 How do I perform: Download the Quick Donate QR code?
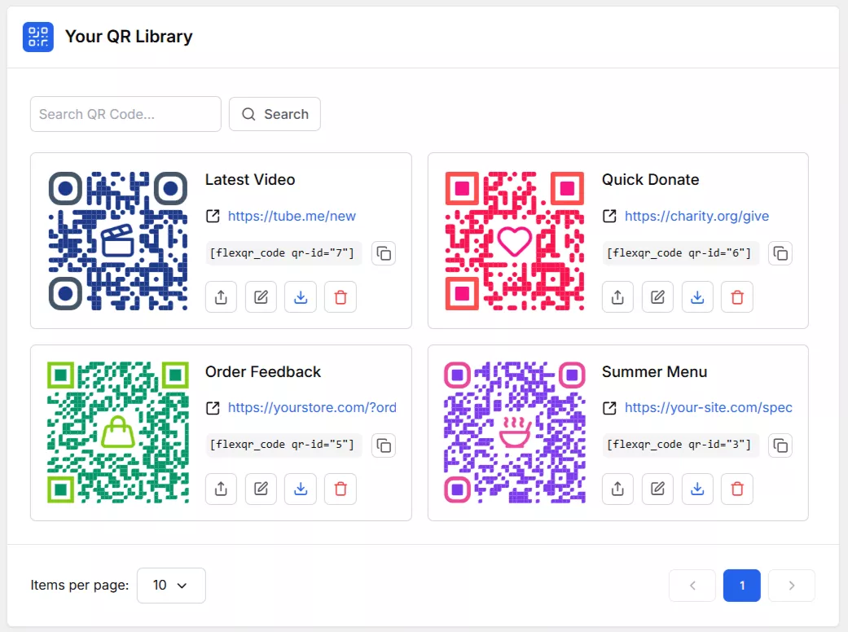click(697, 296)
